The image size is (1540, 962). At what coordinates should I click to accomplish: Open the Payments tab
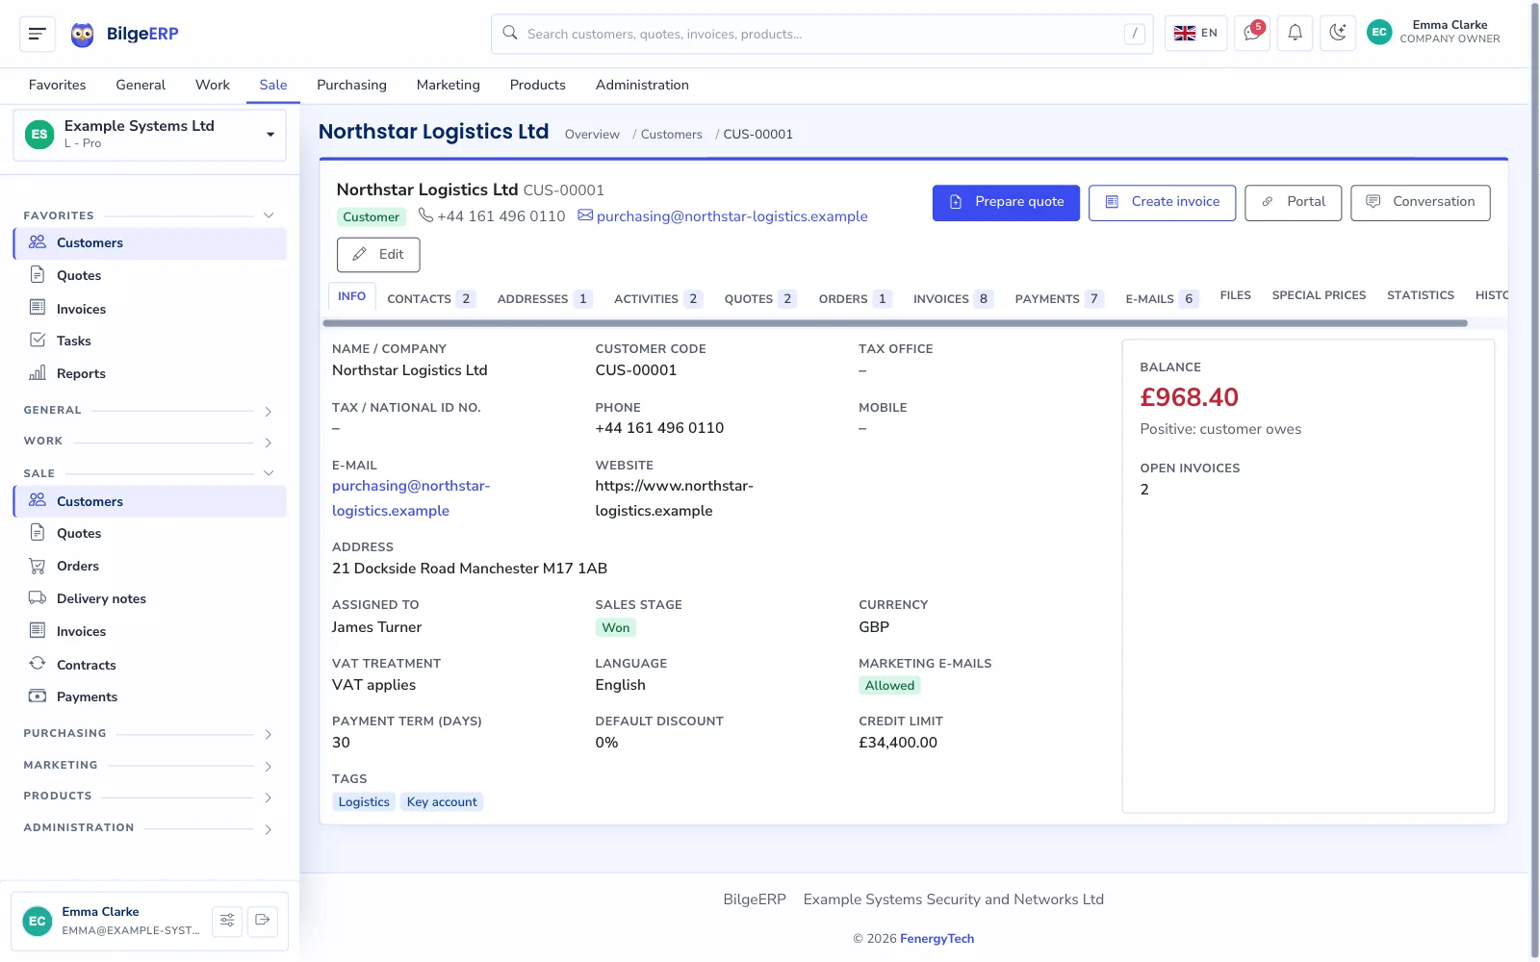pos(1059,299)
